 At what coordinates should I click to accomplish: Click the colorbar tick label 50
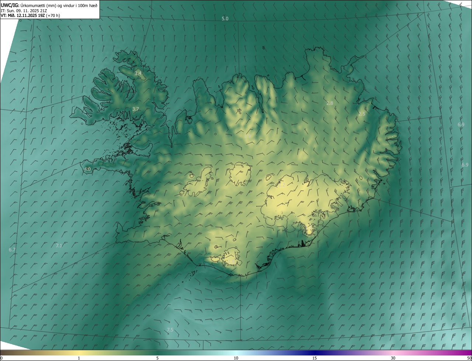[469, 358]
